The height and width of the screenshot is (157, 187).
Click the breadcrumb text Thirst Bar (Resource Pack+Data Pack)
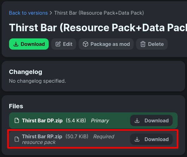99,13
